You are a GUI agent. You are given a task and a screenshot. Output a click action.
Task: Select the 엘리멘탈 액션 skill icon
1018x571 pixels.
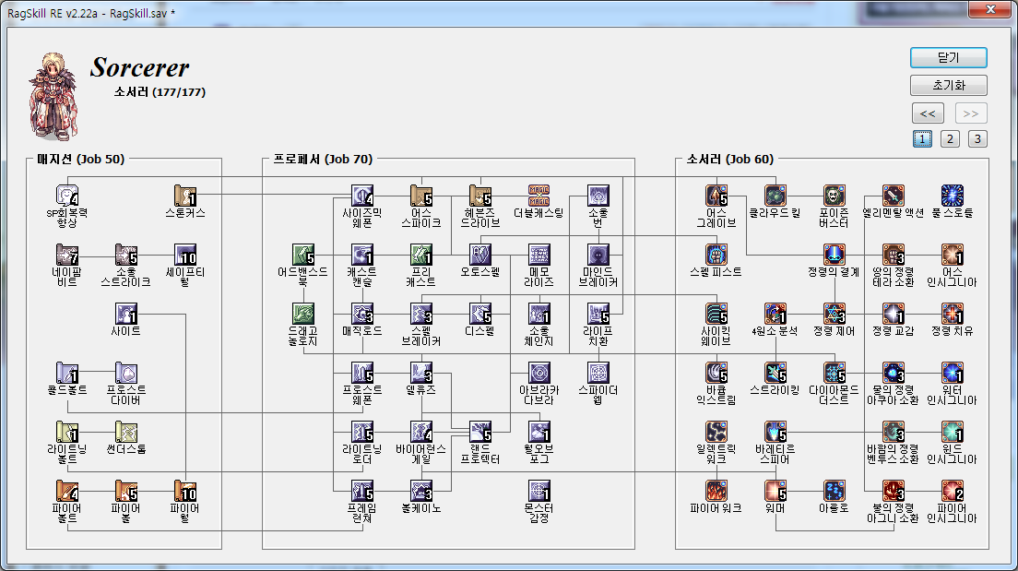pos(894,196)
